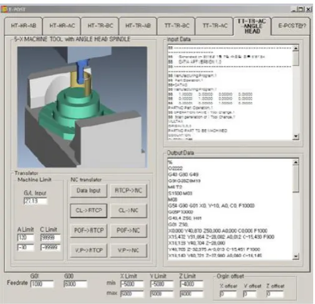The width and height of the screenshot is (315, 304).
Task: Select the HT-TR-BC tab
Action: (x=100, y=26)
